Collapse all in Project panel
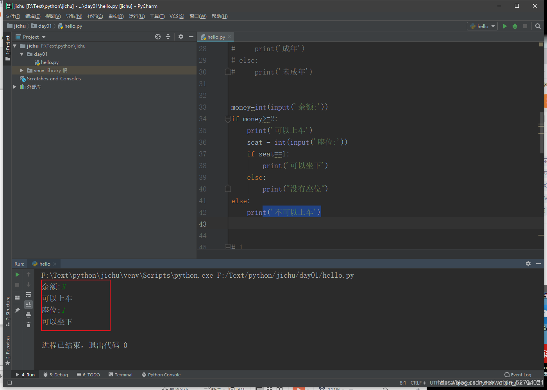Image resolution: width=547 pixels, height=390 pixels. coord(168,37)
